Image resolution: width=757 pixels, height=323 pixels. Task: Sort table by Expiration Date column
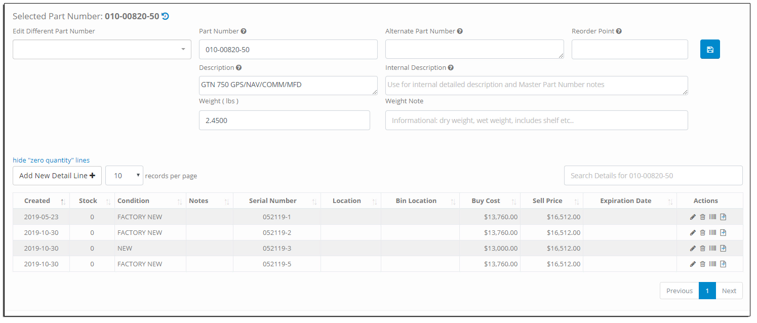pos(630,201)
